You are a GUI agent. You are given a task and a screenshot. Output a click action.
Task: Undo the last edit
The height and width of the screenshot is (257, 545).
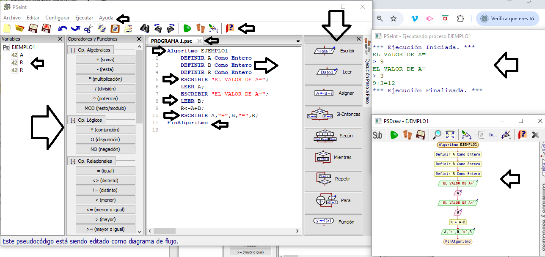click(x=63, y=29)
